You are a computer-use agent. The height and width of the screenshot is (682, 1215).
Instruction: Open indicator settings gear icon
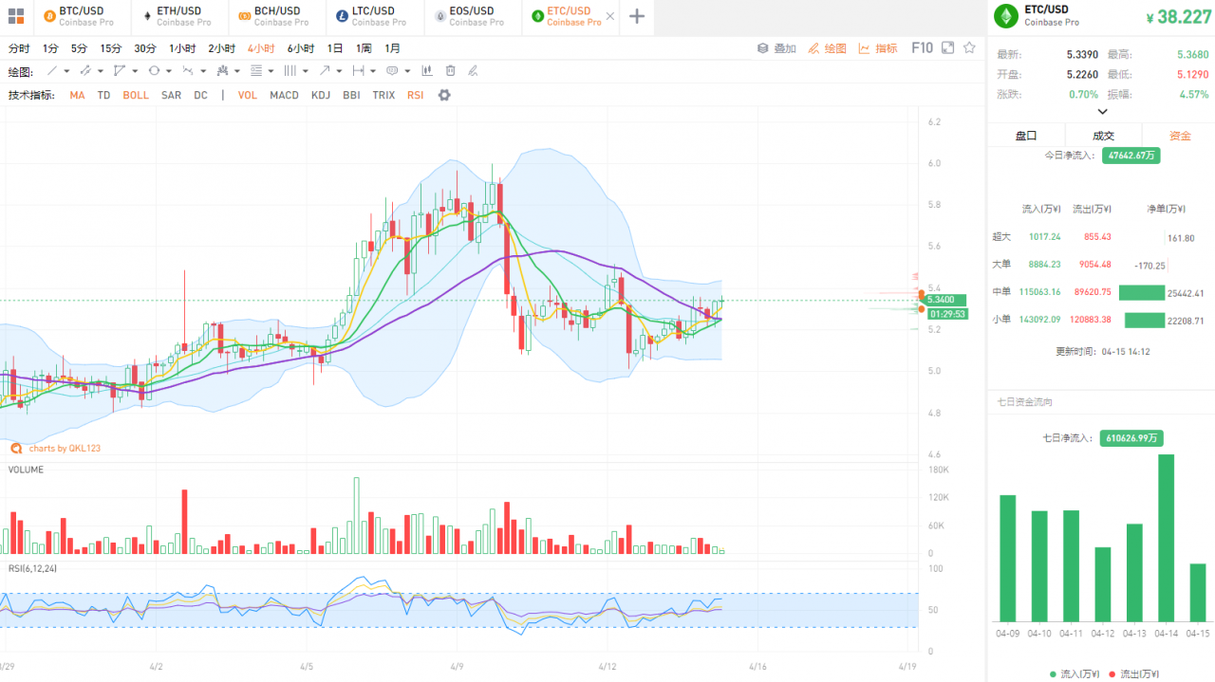click(x=444, y=95)
